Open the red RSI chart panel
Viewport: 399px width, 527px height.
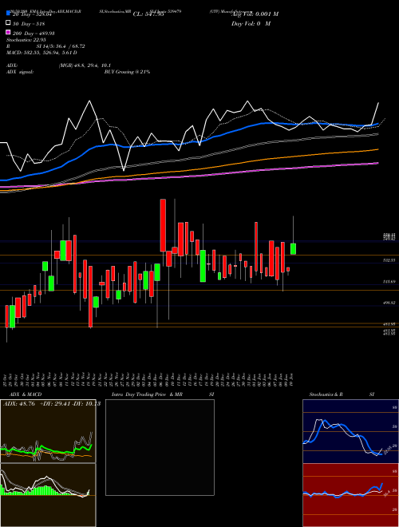[350, 495]
